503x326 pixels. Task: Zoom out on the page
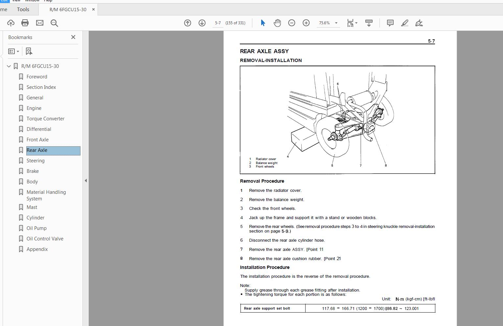click(x=291, y=23)
